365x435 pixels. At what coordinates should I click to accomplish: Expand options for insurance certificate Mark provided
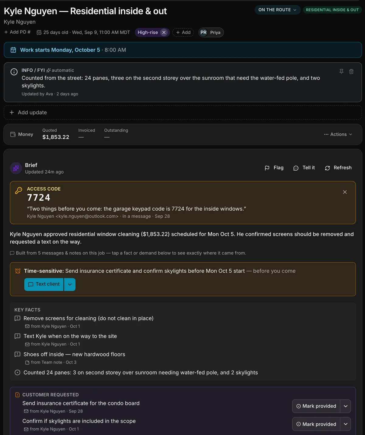(346, 406)
